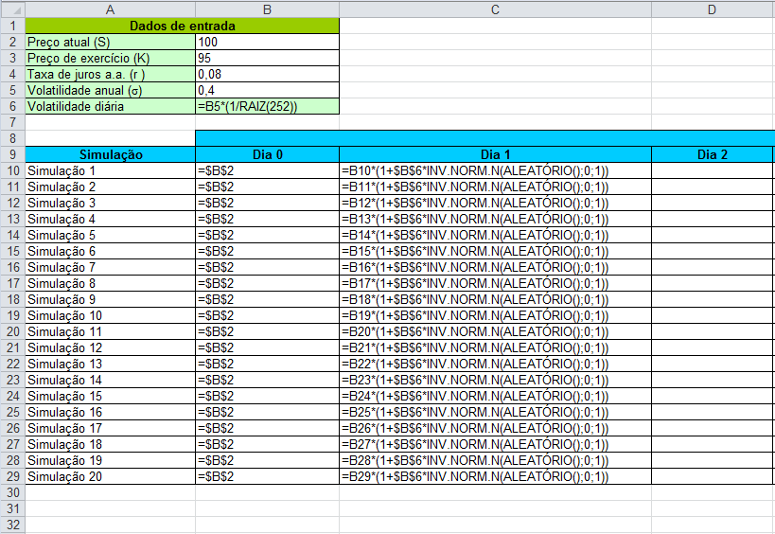
Task: Select cell 'Volatilidade diária'
Action: [x=110, y=106]
